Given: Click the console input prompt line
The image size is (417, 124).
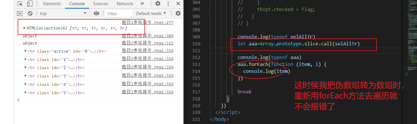Looking at the screenshot, I should click(99, 100).
